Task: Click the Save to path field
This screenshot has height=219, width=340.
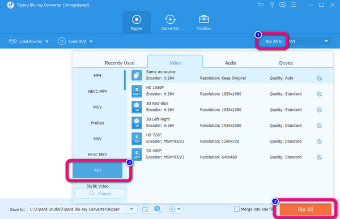Action: pyautogui.click(x=76, y=209)
